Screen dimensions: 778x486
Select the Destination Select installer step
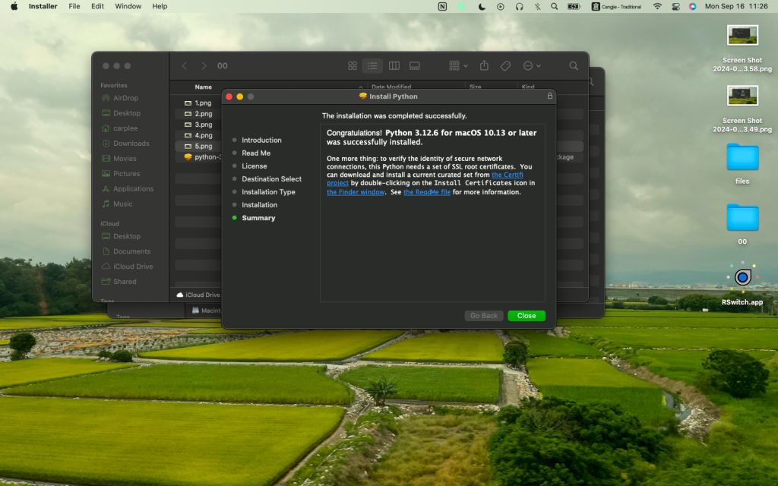tap(271, 178)
